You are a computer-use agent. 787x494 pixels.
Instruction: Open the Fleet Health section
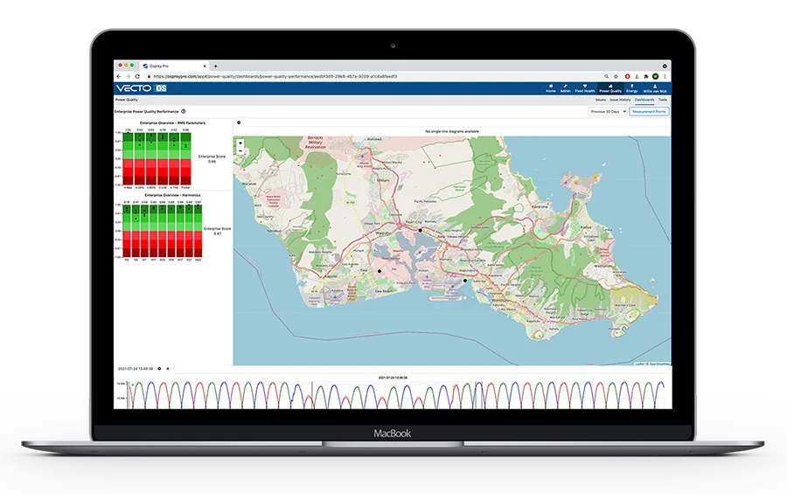click(x=585, y=88)
